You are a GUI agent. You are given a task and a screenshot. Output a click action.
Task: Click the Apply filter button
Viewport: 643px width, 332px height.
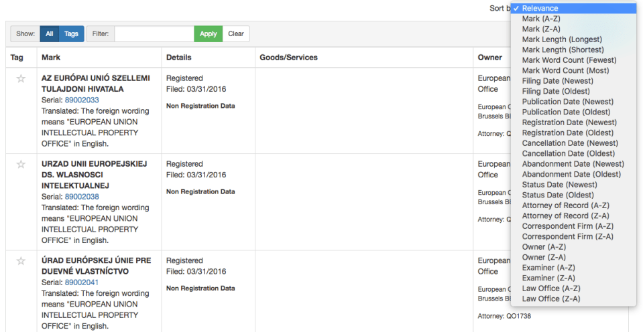point(209,34)
